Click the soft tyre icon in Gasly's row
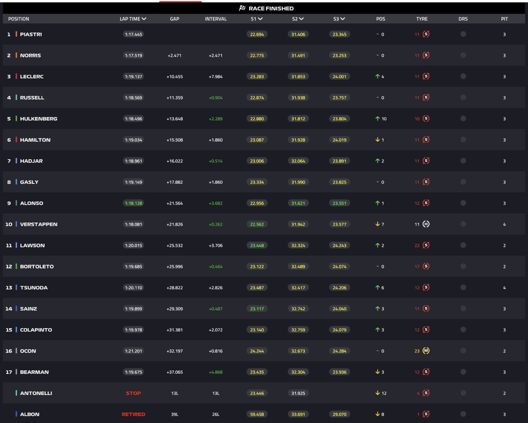 click(426, 182)
